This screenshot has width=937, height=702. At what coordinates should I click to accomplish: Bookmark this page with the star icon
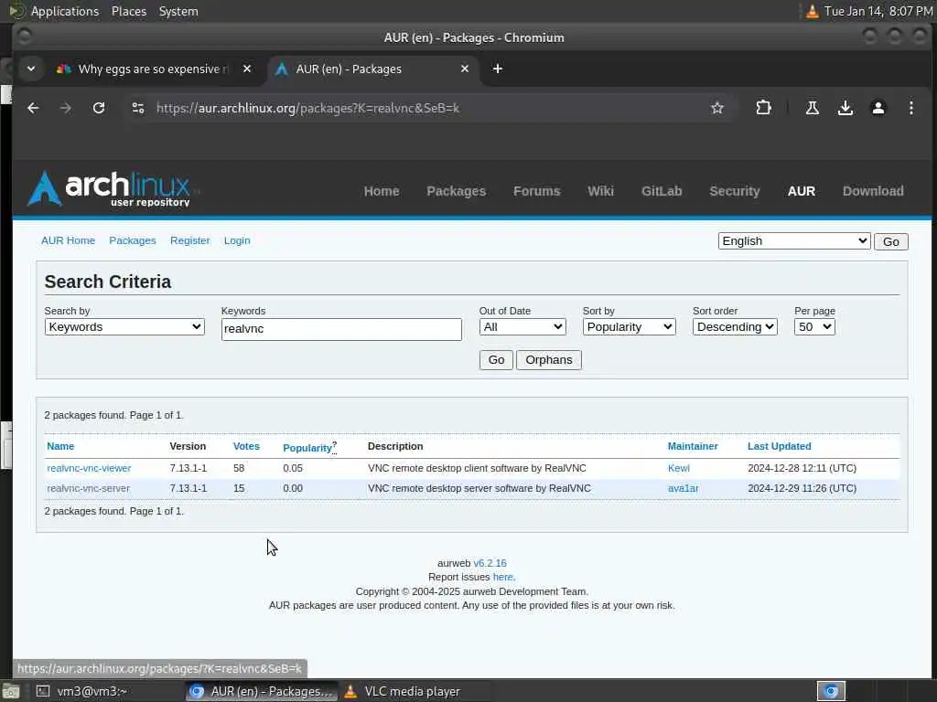click(717, 108)
